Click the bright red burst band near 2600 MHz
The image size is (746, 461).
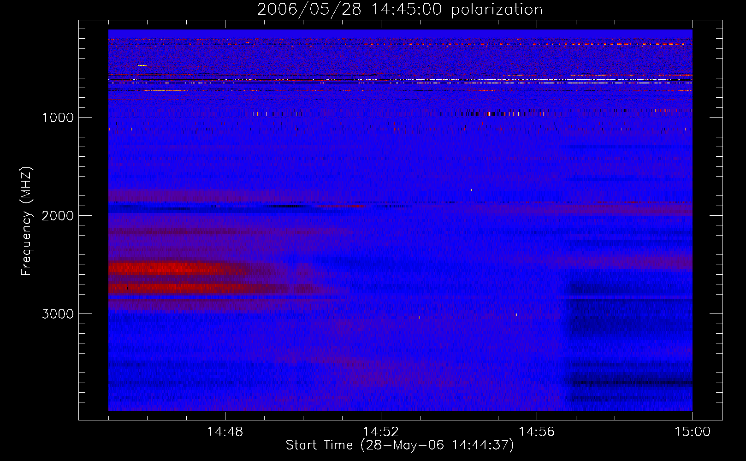tap(180, 268)
